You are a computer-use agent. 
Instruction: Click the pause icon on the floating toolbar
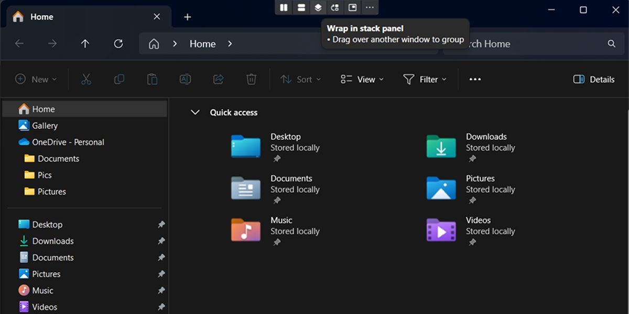point(284,7)
